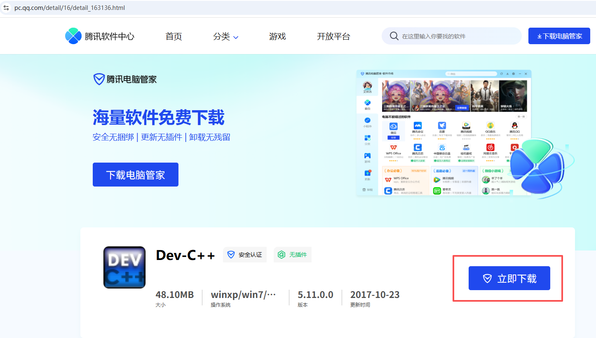Click the 无插件 green badge

[293, 255]
